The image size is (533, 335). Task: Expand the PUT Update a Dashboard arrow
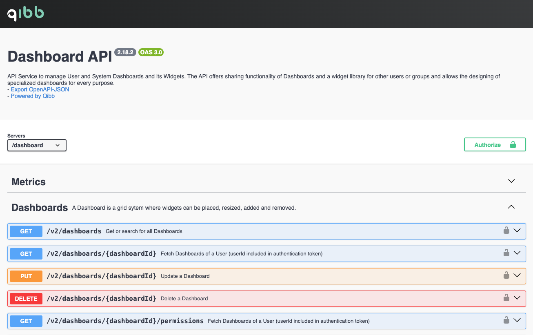tap(517, 275)
